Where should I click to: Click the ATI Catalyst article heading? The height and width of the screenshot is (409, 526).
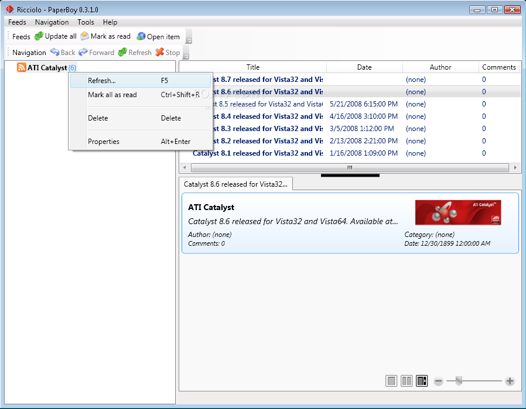[211, 207]
